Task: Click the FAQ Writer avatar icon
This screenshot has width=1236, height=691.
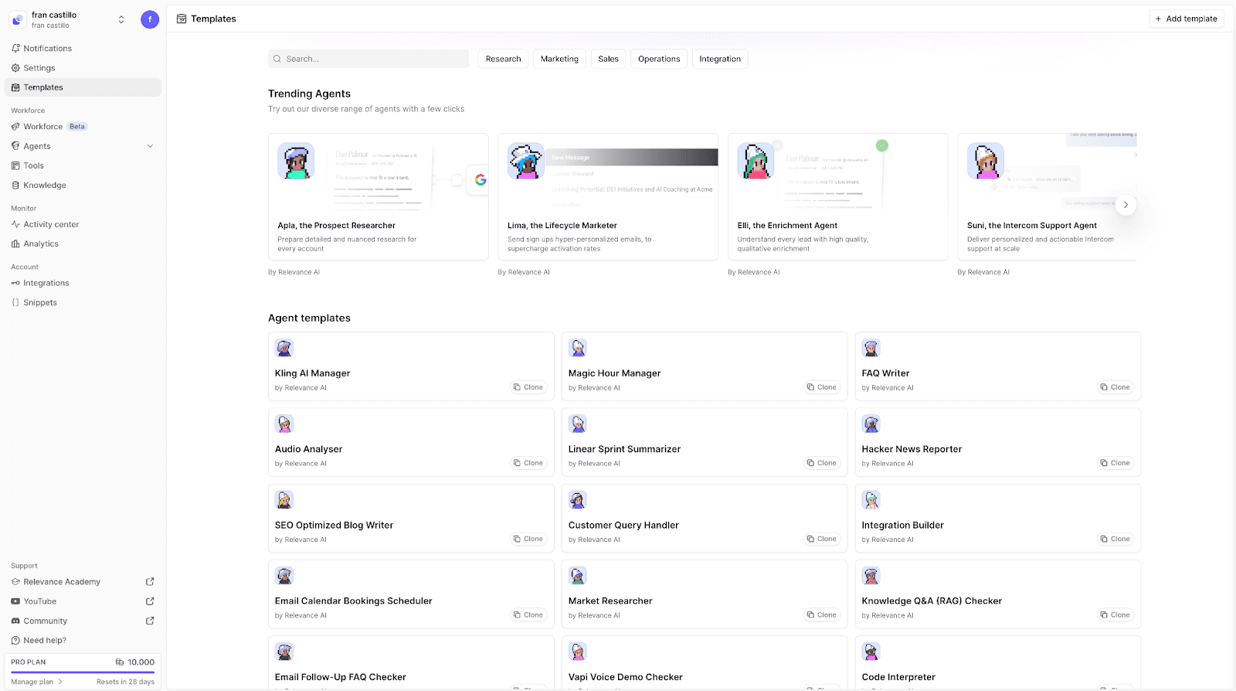Action: tap(871, 348)
